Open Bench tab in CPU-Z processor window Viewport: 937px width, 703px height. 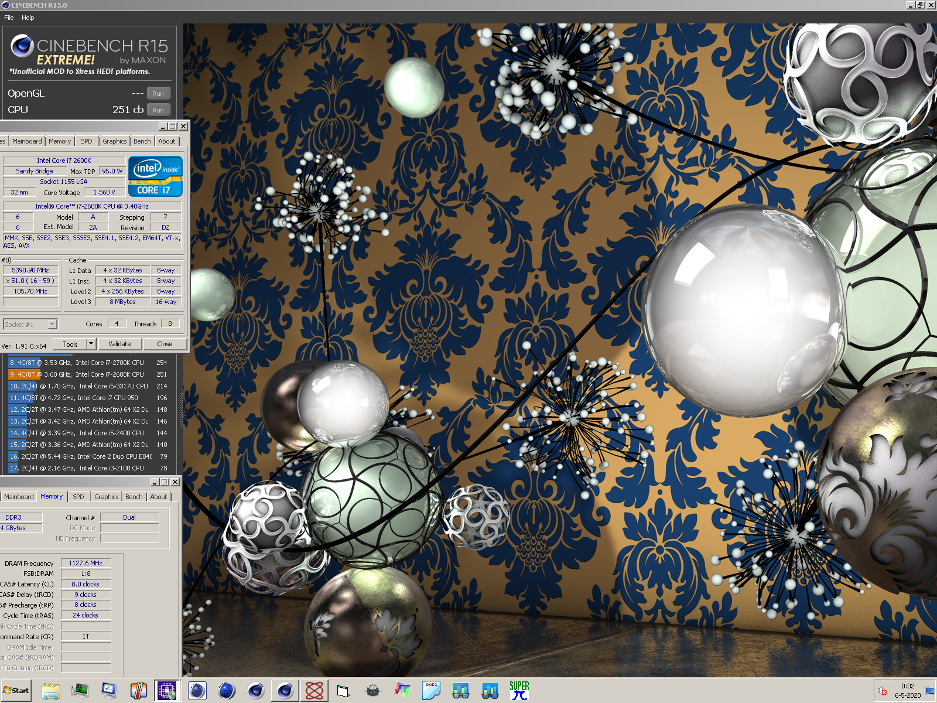142,141
